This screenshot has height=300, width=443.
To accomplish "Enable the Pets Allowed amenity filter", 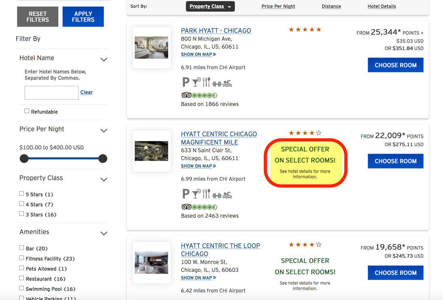I will click(x=21, y=268).
